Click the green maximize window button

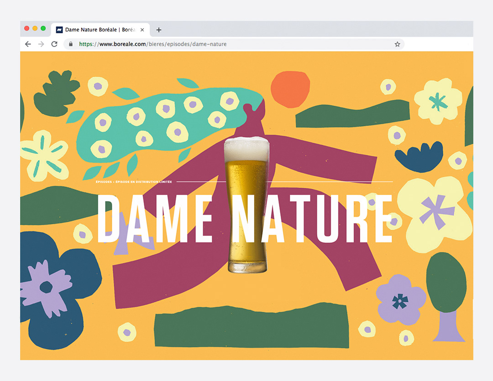(43, 29)
